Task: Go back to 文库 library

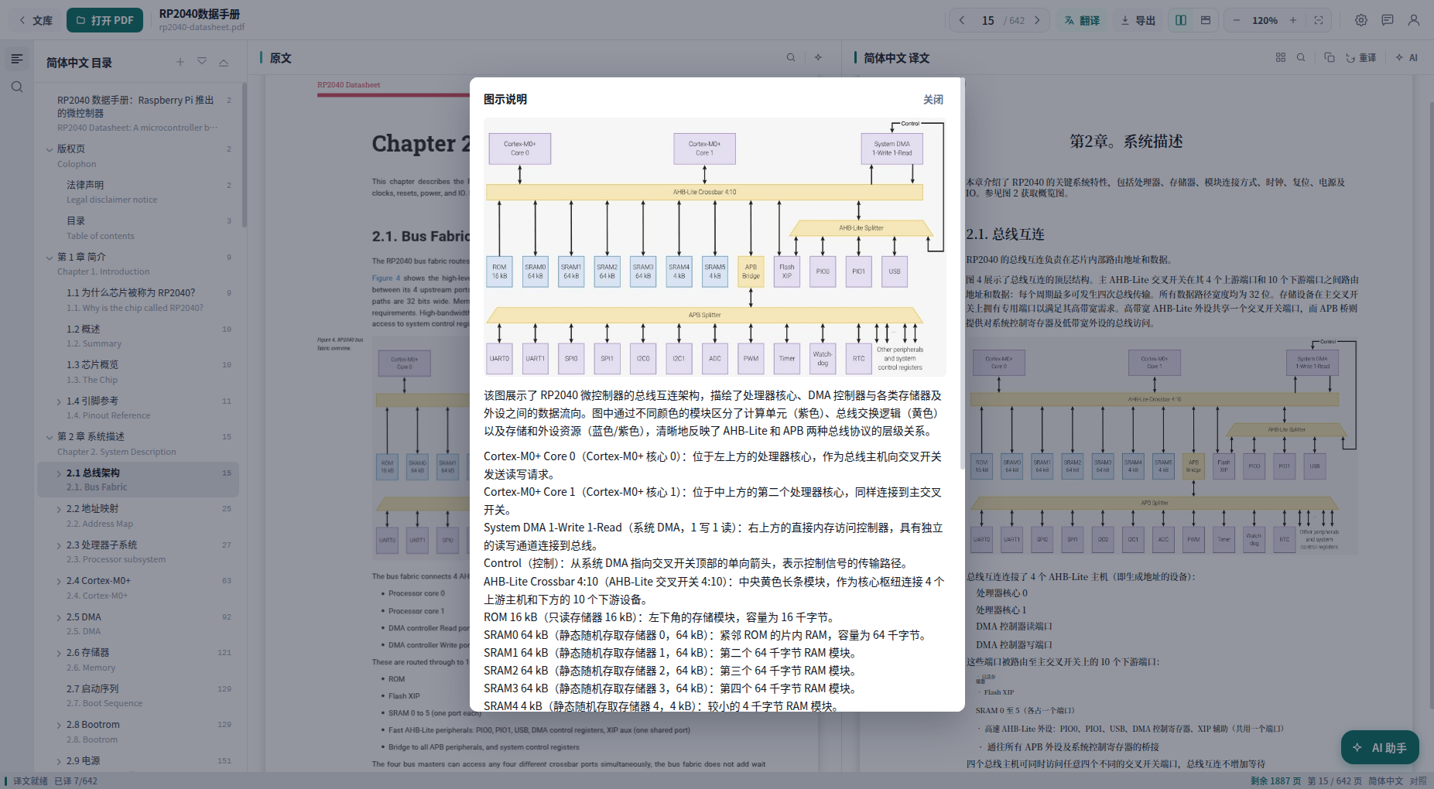Action: click(x=35, y=20)
